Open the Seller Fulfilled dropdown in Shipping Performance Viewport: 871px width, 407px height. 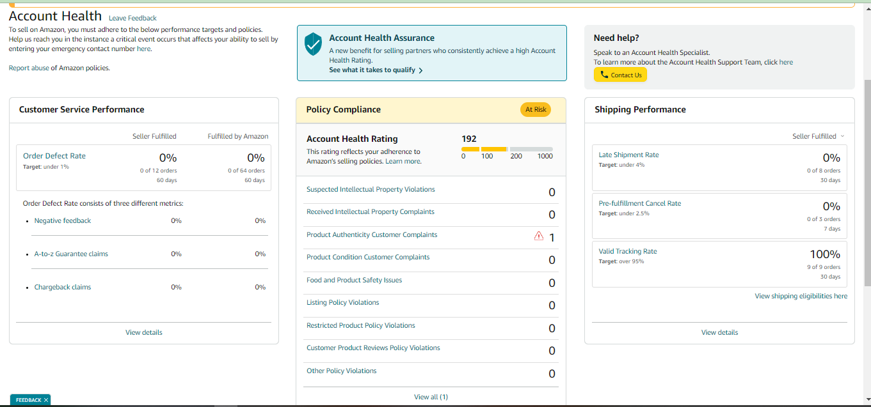819,136
